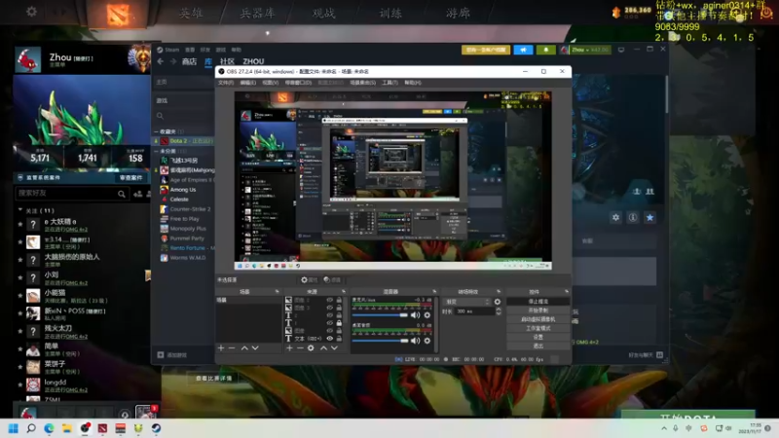
Task: Open OBS 工具(T) menu
Action: pos(389,83)
